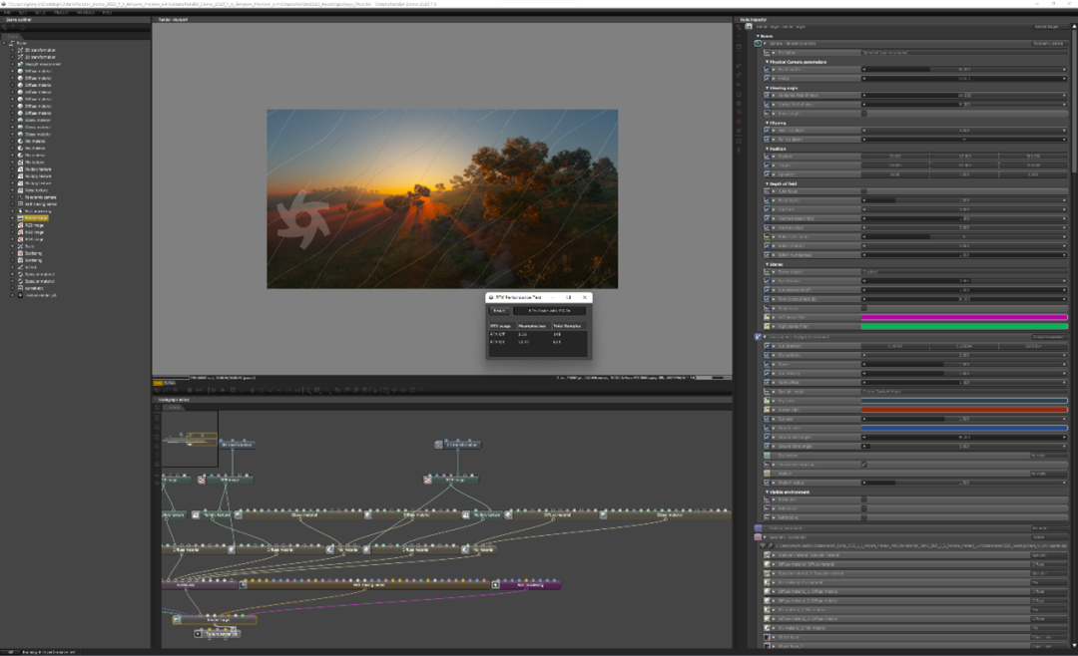Click the node graph minimap thumbnail
The width and height of the screenshot is (1078, 656).
pyautogui.click(x=190, y=439)
